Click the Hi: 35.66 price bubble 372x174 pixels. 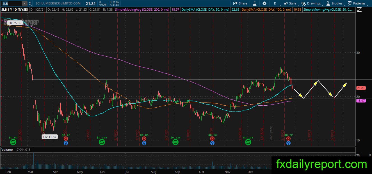point(15,23)
